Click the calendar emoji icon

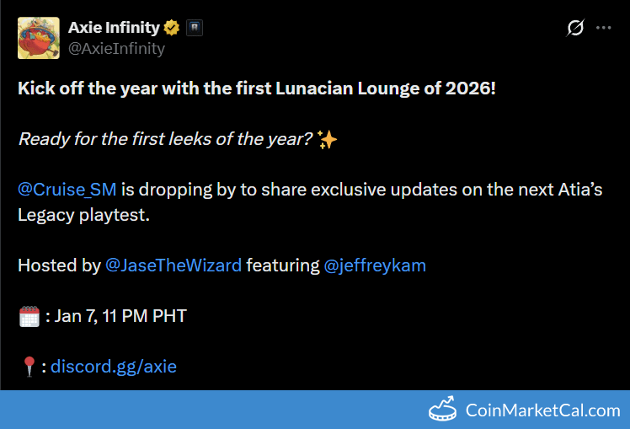(29, 317)
